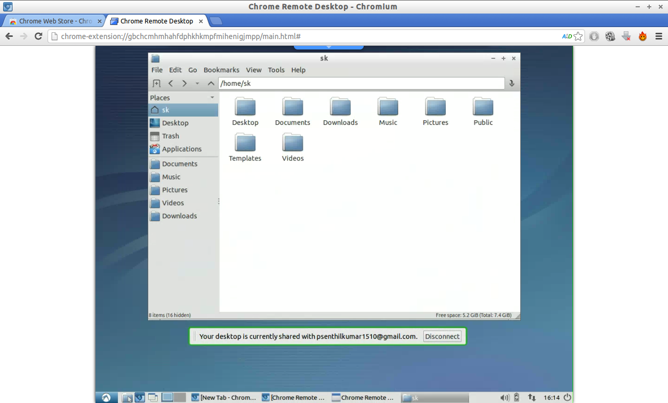This screenshot has height=403, width=668.
Task: Go back in the file manager
Action: [x=170, y=83]
